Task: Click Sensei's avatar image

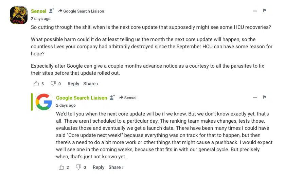Action: pos(19,15)
